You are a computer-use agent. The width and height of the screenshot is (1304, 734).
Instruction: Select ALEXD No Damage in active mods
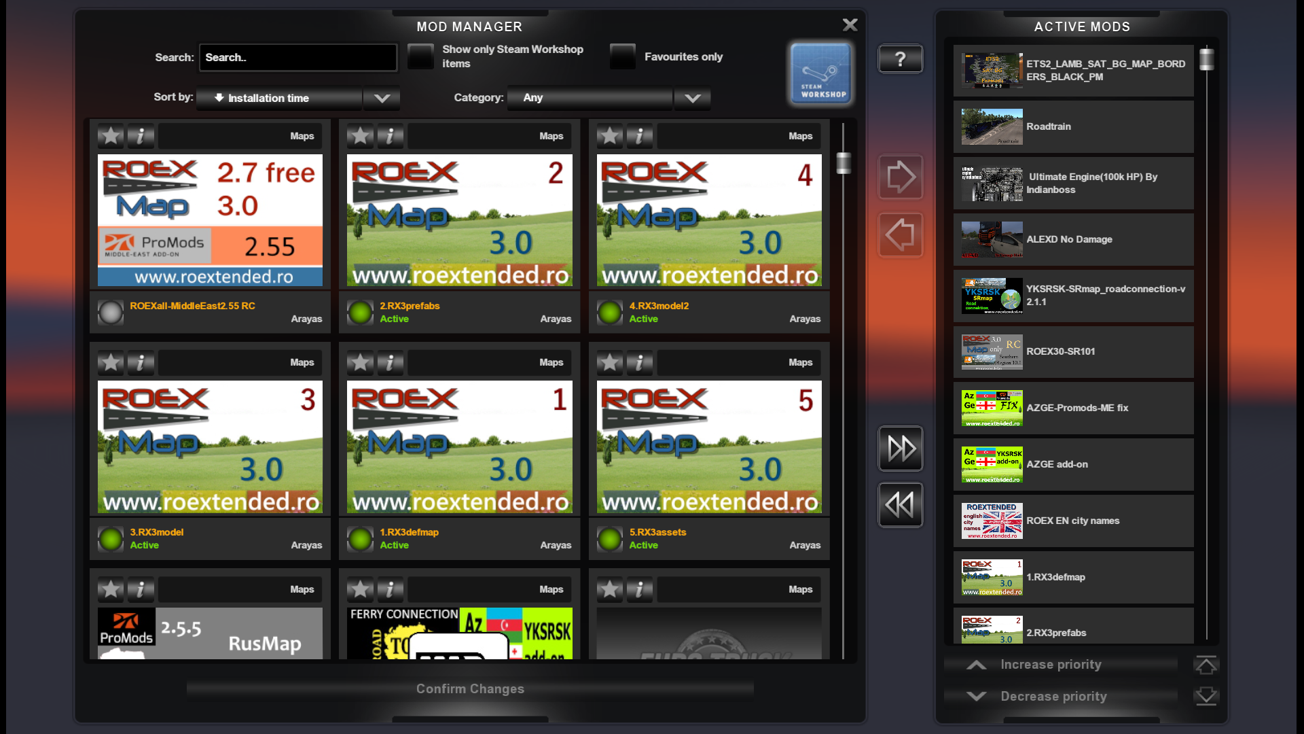coord(1073,239)
